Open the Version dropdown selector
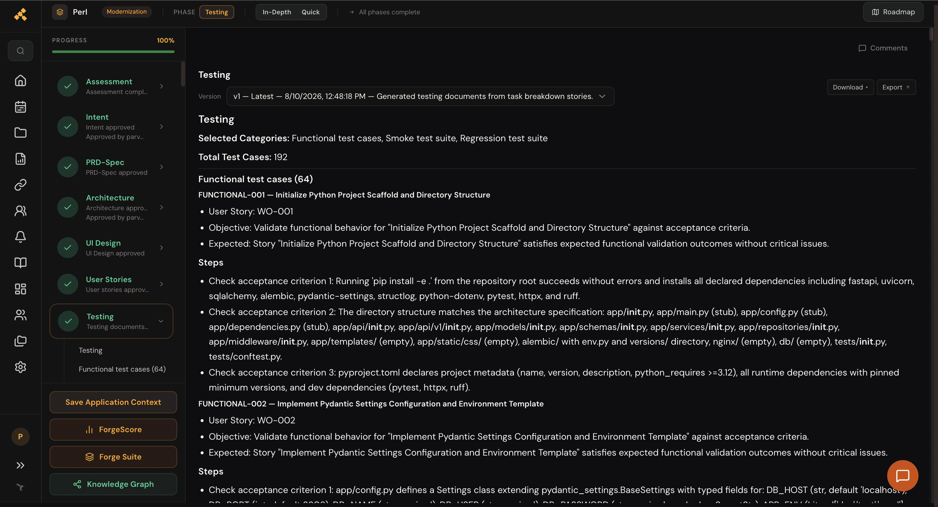938x507 pixels. point(420,96)
